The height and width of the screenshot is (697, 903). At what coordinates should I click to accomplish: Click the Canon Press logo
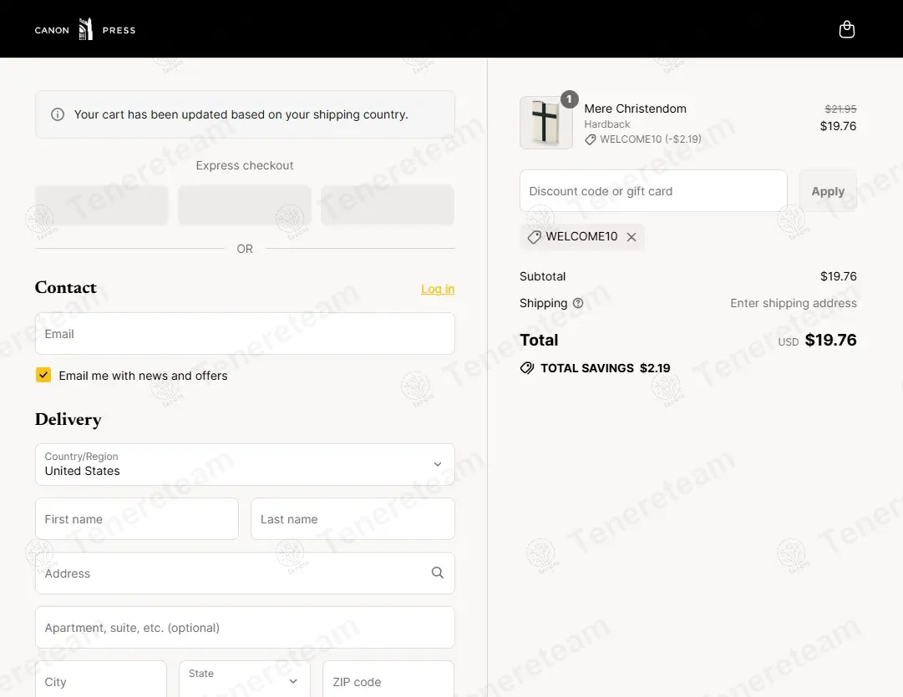[84, 30]
